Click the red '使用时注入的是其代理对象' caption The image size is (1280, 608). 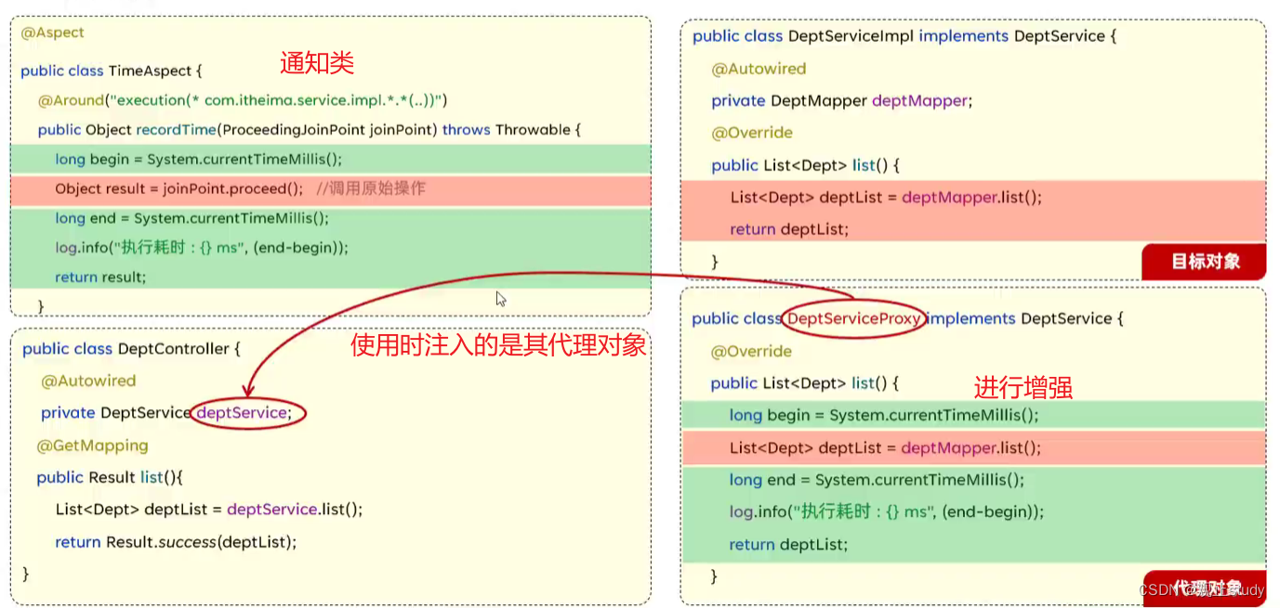[498, 346]
